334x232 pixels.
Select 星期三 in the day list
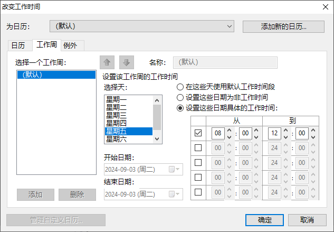pos(117,115)
